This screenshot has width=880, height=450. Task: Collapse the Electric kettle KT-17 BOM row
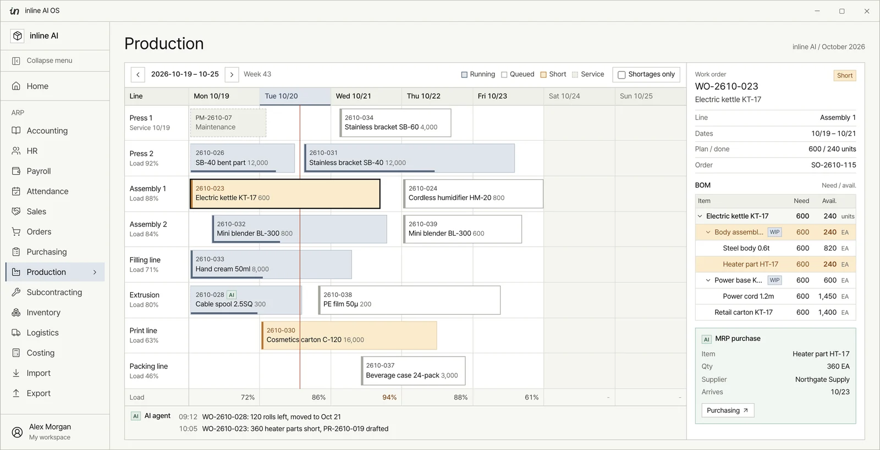700,216
